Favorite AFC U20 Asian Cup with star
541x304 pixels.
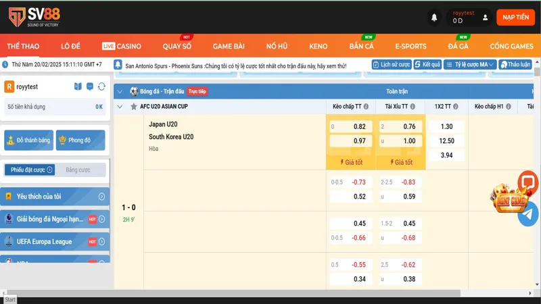point(133,107)
